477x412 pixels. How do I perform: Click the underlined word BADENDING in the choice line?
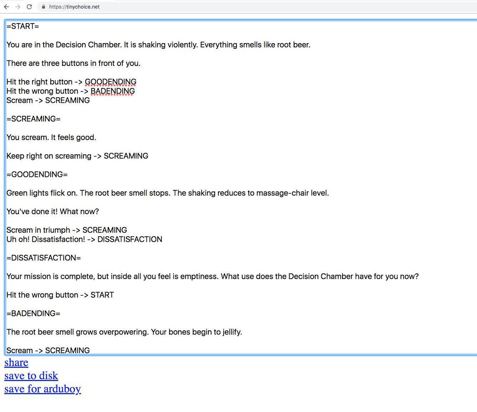point(113,91)
